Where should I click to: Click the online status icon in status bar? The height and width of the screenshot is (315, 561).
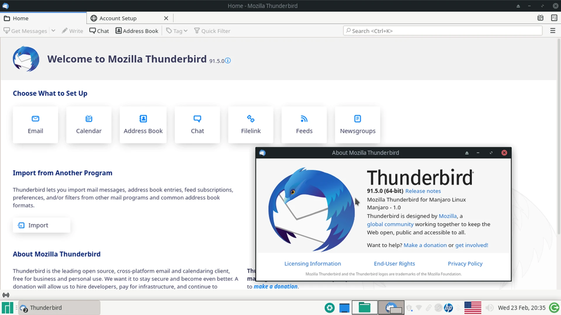6,295
